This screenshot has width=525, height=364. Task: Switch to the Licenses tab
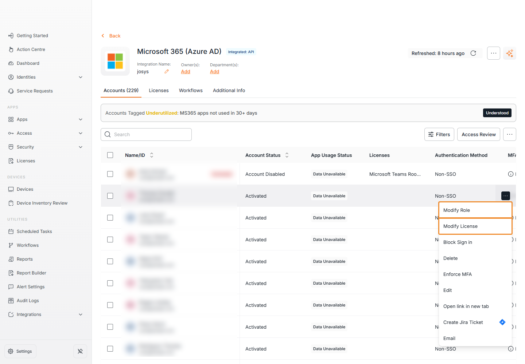tap(159, 90)
